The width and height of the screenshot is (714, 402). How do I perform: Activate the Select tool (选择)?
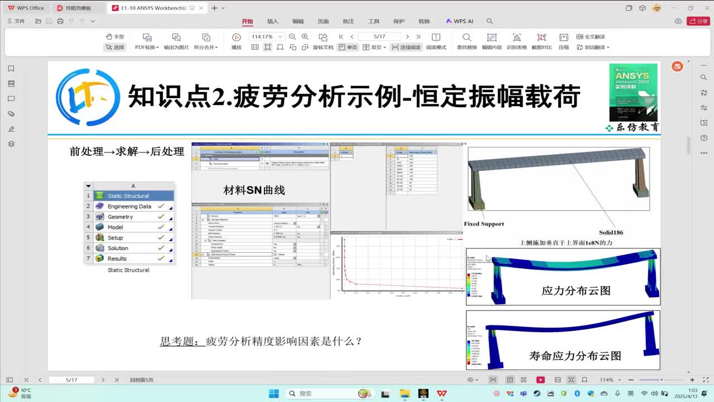tap(115, 47)
